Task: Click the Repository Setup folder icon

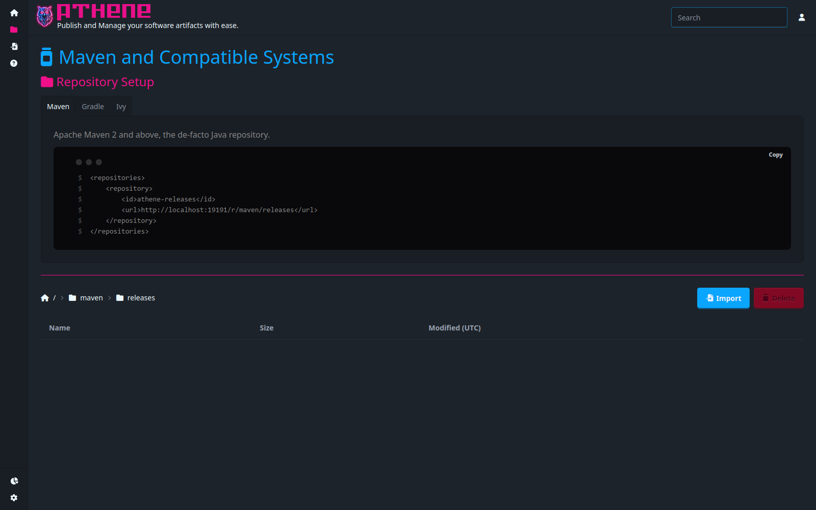Action: coord(47,82)
